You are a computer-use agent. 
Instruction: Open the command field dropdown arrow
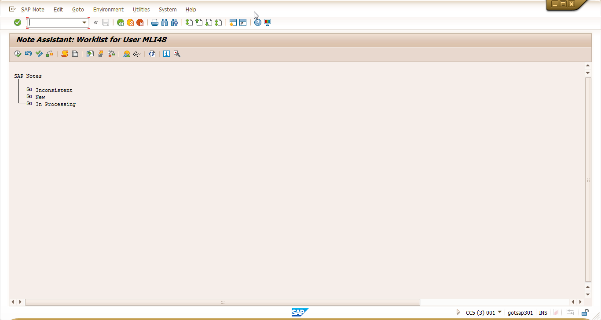[x=84, y=22]
